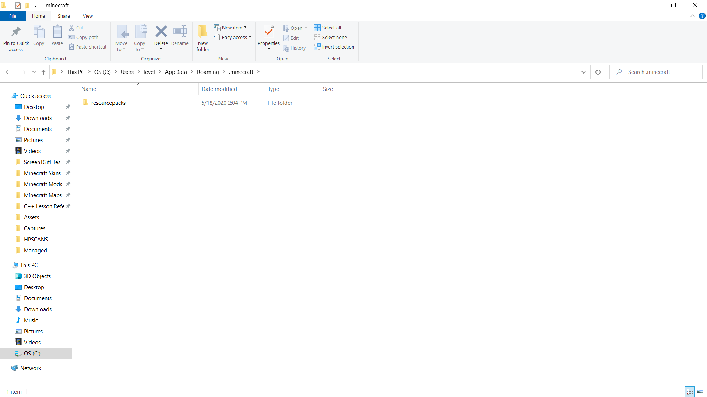Click the Copy icon in Clipboard group
This screenshot has height=397, width=707.
click(x=39, y=32)
